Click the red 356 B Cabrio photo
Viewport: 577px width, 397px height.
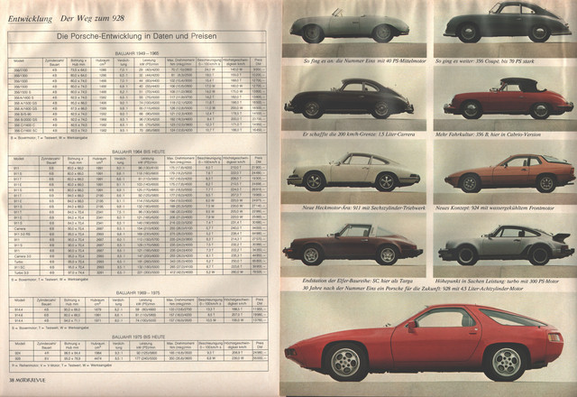505,98
